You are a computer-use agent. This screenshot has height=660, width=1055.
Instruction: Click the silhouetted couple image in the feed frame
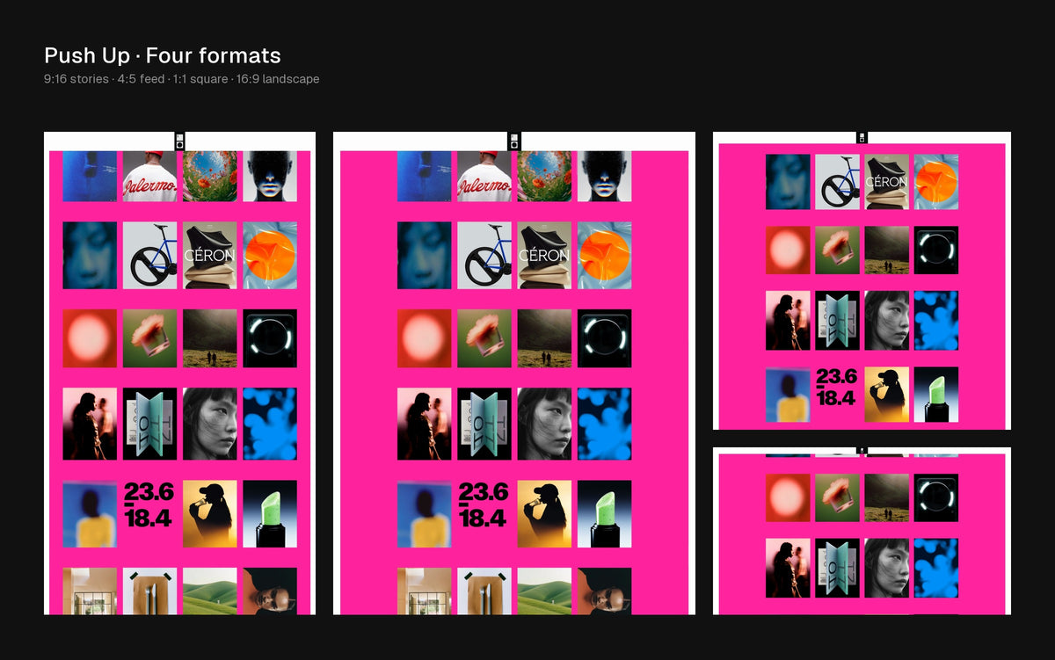(425, 424)
